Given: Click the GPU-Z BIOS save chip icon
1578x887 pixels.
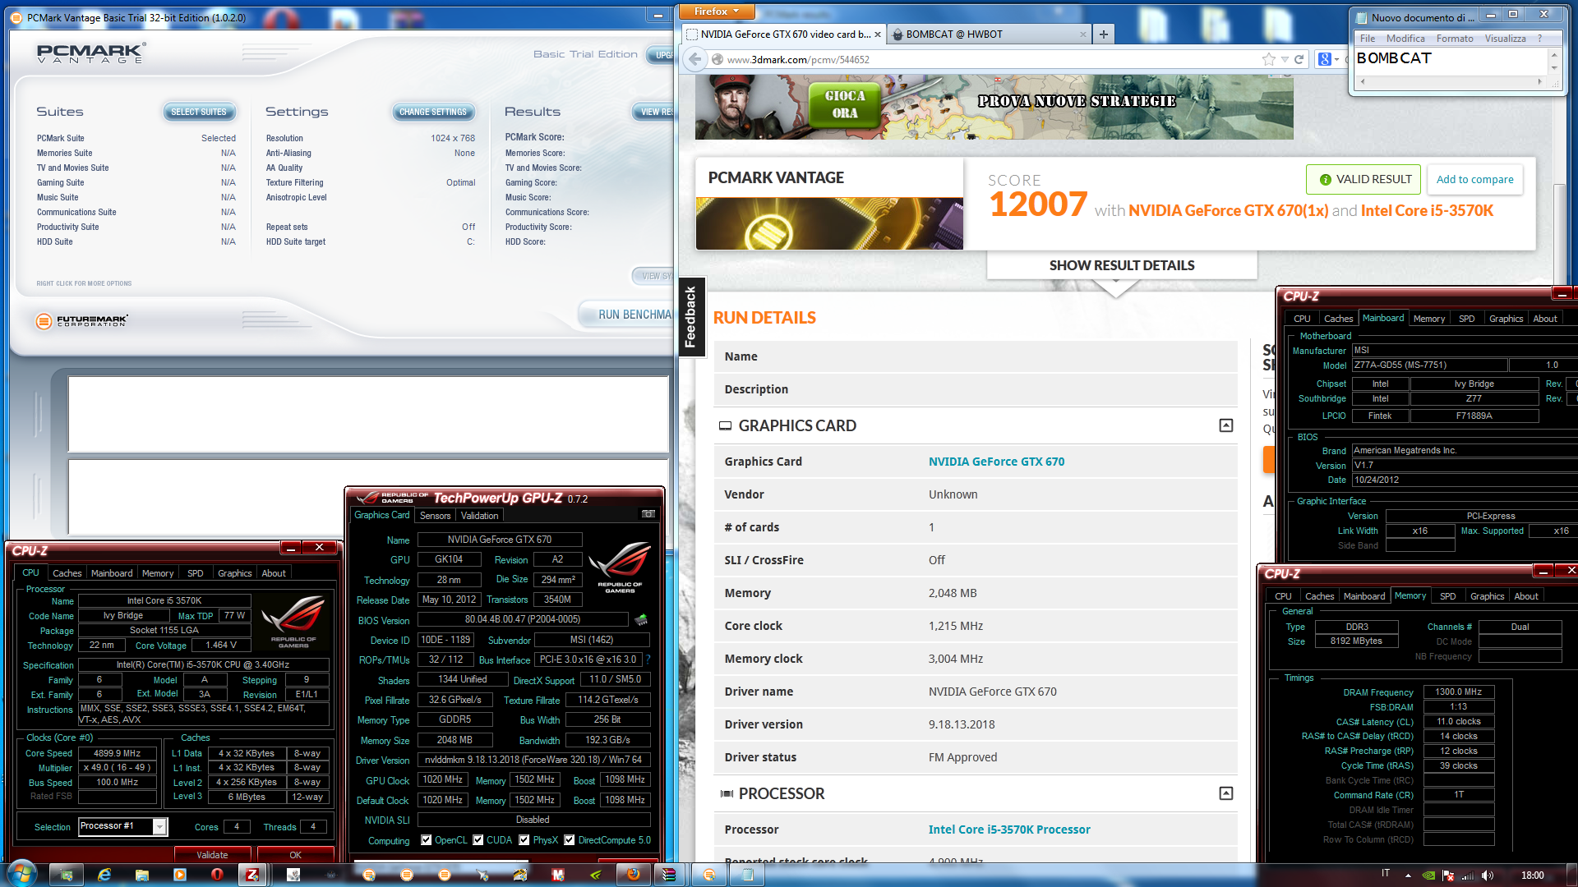Looking at the screenshot, I should (641, 619).
